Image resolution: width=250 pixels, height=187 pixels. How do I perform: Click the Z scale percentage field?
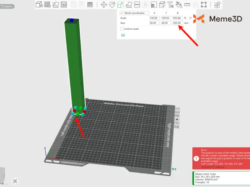click(x=177, y=18)
